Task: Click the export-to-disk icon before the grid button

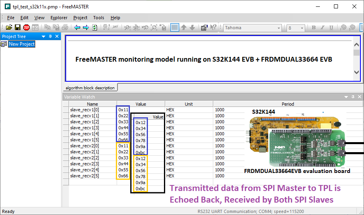Action: [x=163, y=27]
